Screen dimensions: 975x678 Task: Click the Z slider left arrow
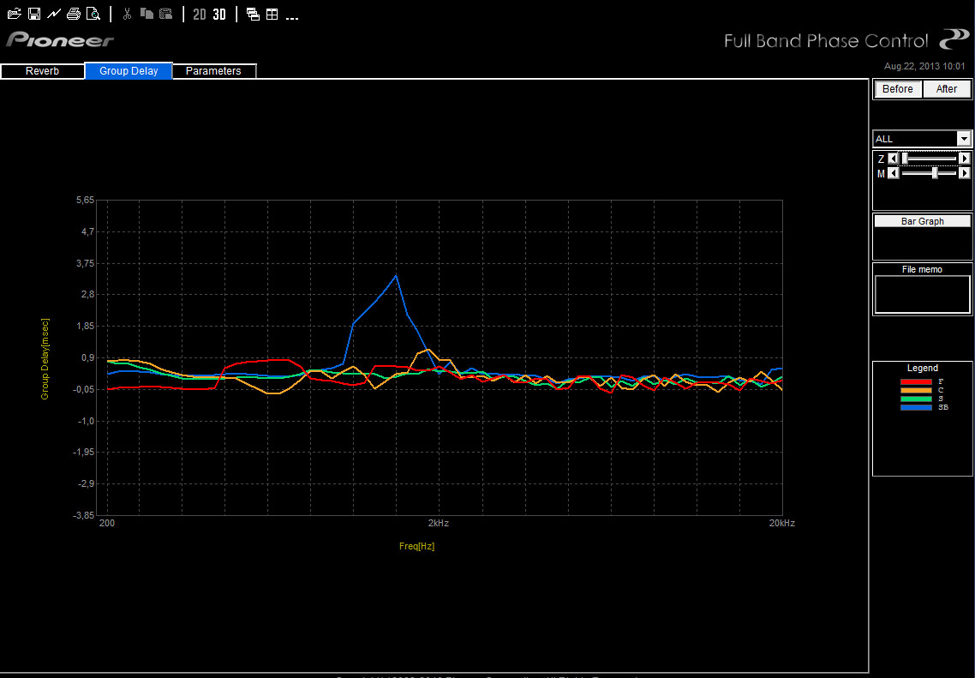(x=893, y=159)
